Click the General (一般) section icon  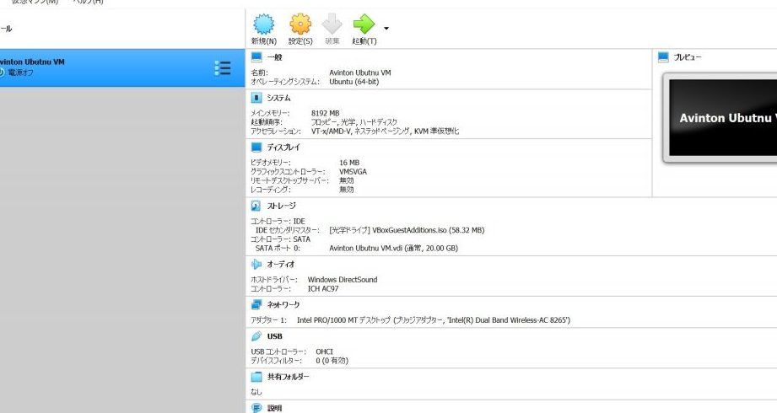tap(256, 57)
